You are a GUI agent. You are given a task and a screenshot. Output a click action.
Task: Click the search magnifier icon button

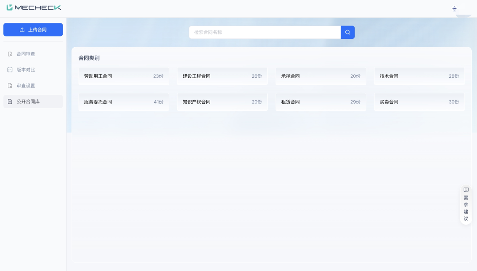[348, 32]
